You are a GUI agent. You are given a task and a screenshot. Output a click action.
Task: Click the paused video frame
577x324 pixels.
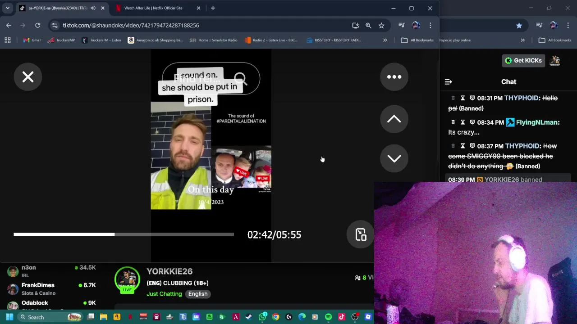pyautogui.click(x=211, y=155)
